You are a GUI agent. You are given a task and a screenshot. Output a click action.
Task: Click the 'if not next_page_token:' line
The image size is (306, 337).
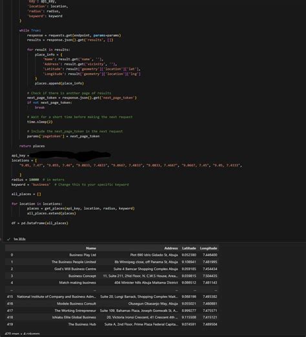click(49, 103)
